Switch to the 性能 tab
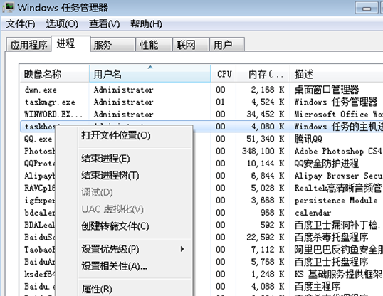The image size is (383, 296). point(154,45)
